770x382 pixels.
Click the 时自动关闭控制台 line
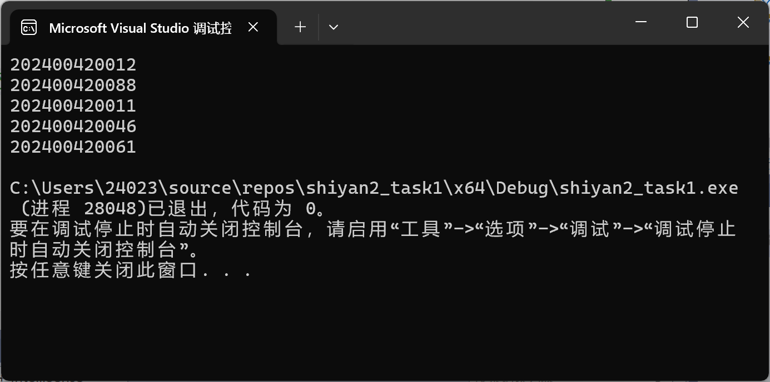pos(105,250)
